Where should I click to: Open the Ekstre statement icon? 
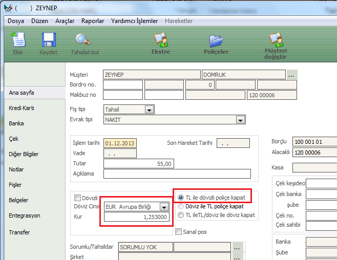(x=161, y=40)
